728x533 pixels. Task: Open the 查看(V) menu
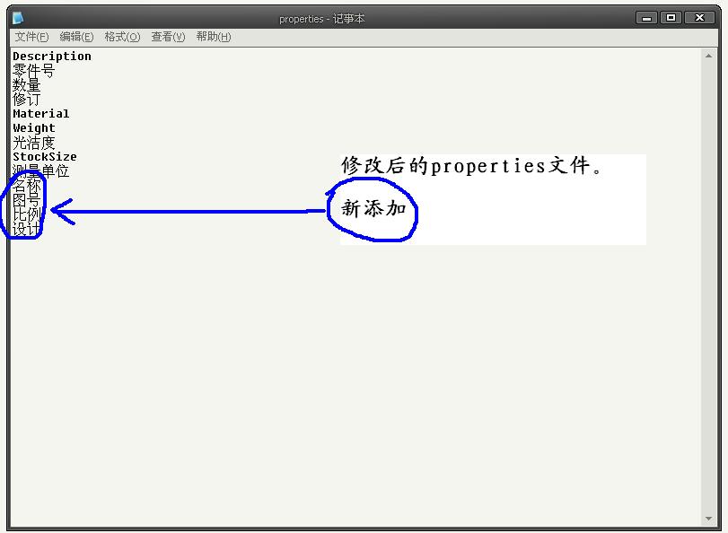168,37
